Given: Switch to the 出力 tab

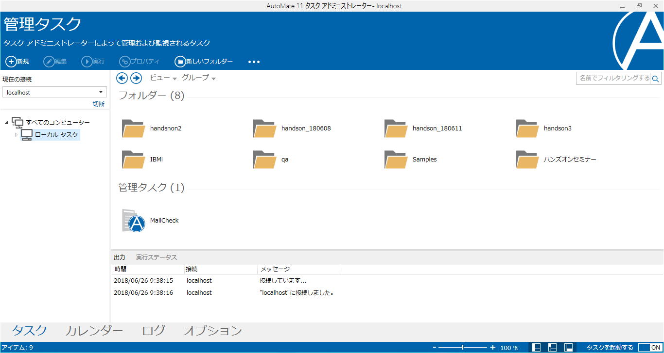Looking at the screenshot, I should click(120, 257).
